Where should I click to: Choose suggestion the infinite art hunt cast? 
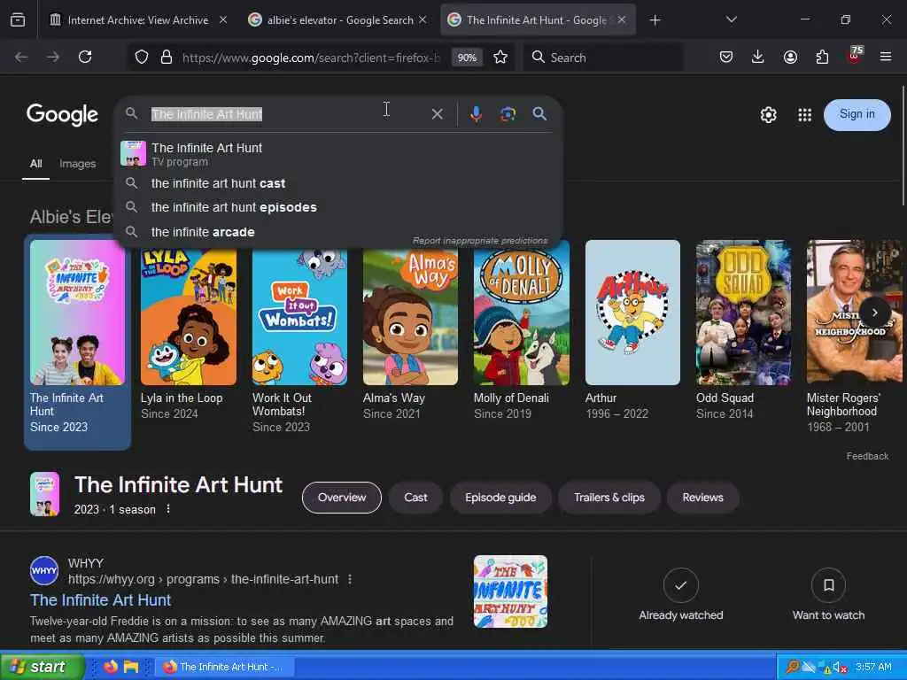338,183
